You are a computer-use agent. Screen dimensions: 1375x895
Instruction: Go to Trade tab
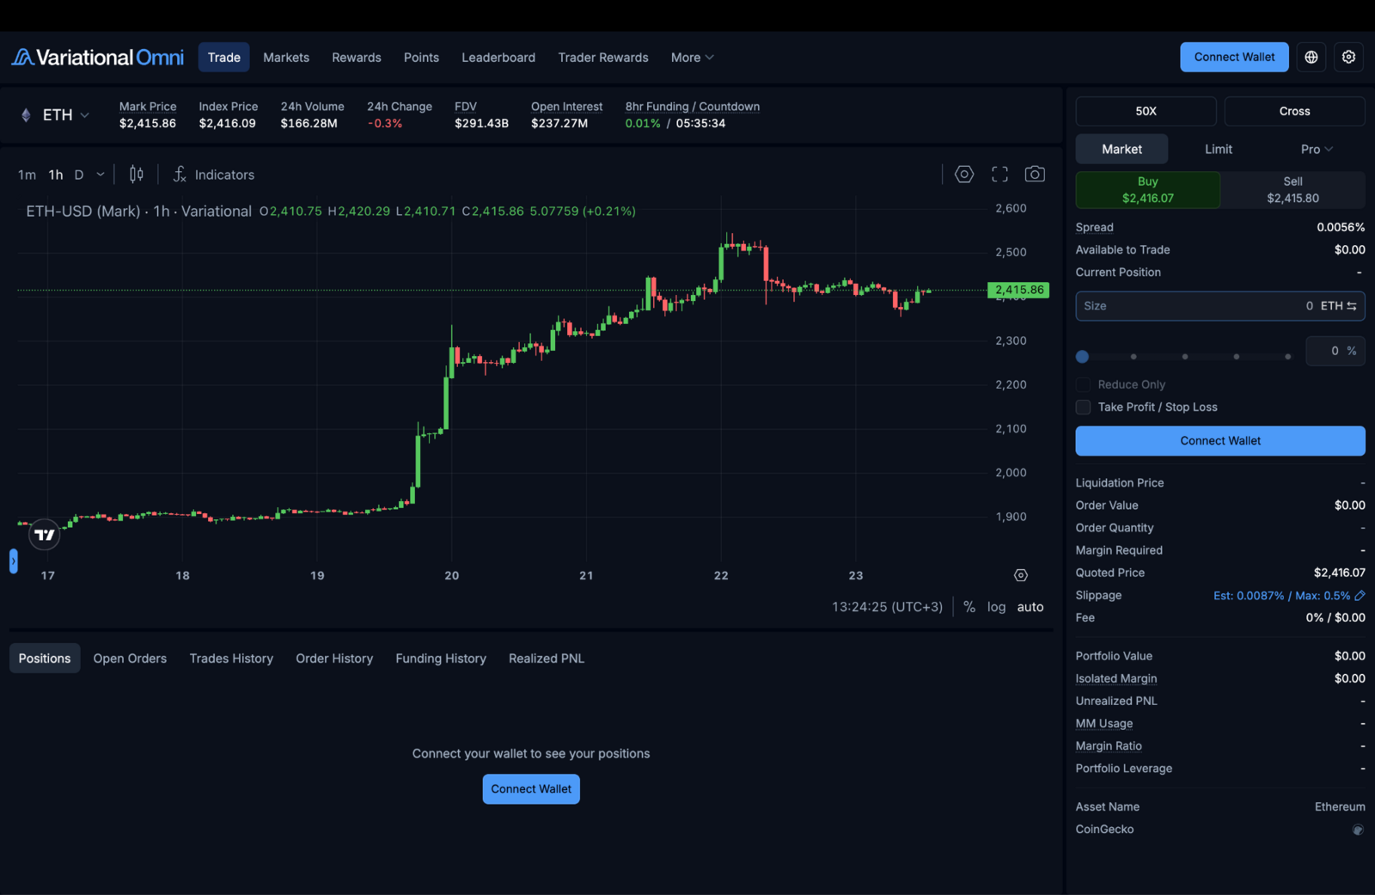pyautogui.click(x=224, y=58)
